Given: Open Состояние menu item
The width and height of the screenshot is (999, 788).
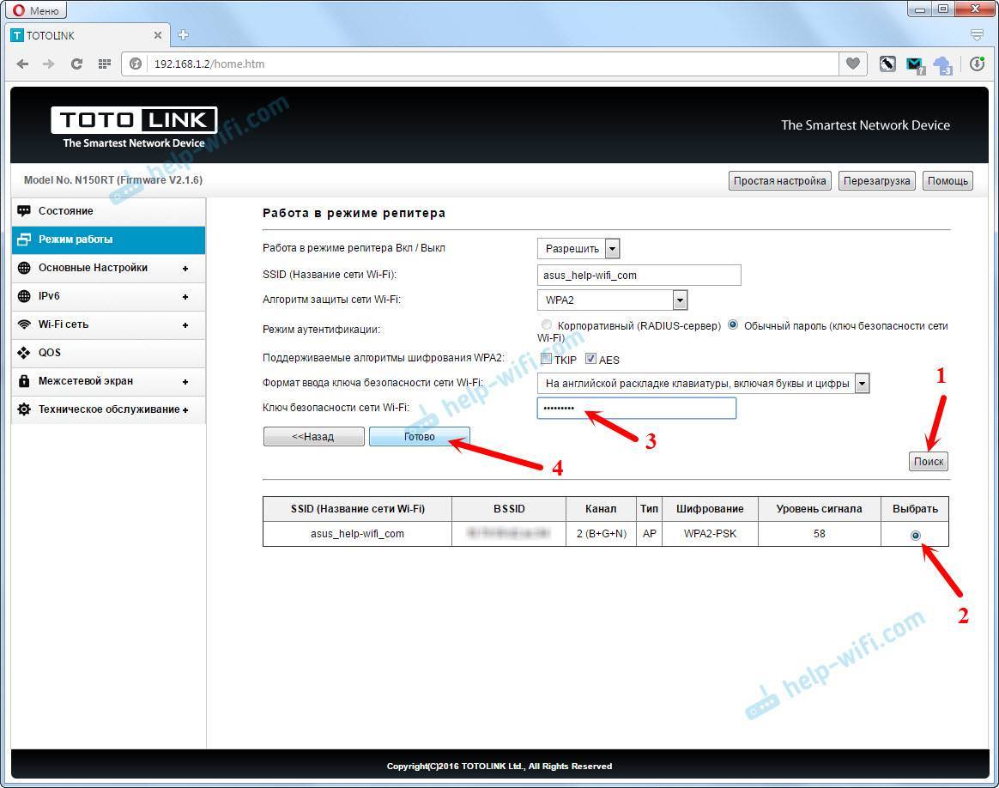Looking at the screenshot, I should (x=108, y=211).
